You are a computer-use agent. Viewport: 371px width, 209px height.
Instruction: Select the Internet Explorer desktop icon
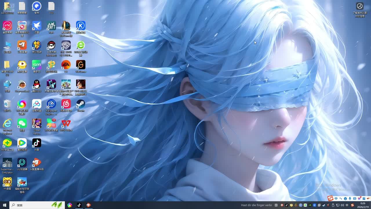click(x=7, y=124)
